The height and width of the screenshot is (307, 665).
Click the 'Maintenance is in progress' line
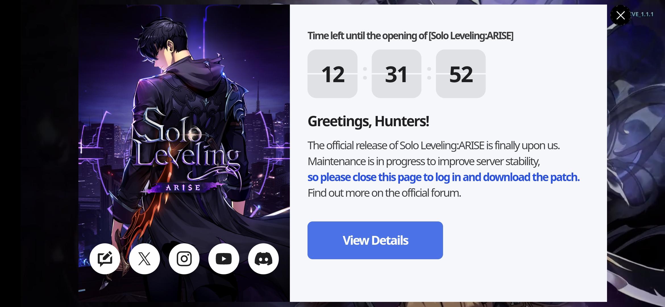(424, 161)
